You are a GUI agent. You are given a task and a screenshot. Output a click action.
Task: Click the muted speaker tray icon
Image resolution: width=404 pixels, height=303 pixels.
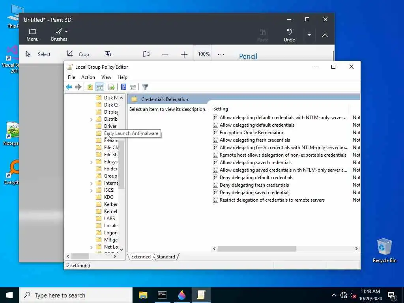click(x=353, y=295)
